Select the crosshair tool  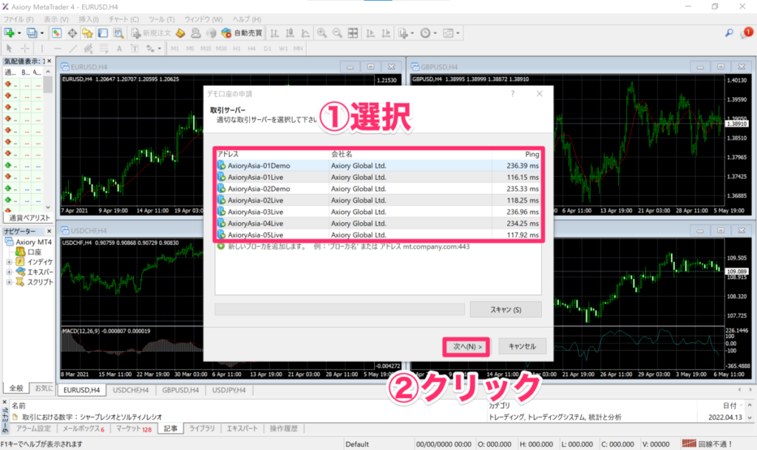(24, 48)
